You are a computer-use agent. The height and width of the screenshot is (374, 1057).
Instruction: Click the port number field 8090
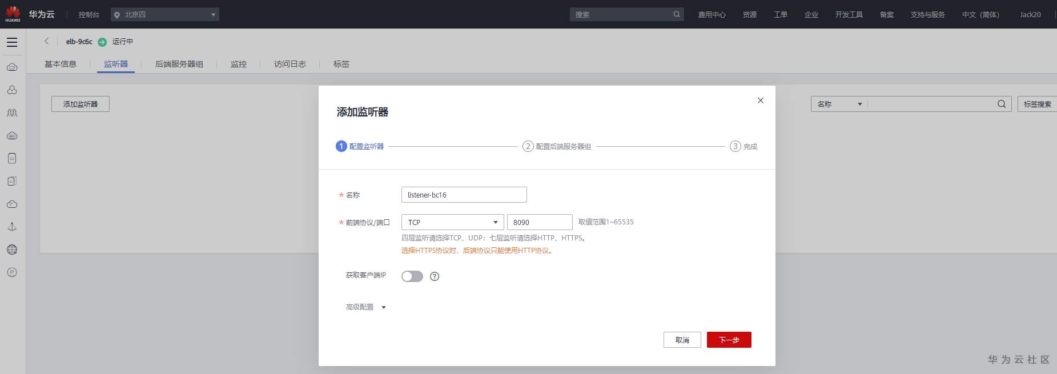click(540, 222)
